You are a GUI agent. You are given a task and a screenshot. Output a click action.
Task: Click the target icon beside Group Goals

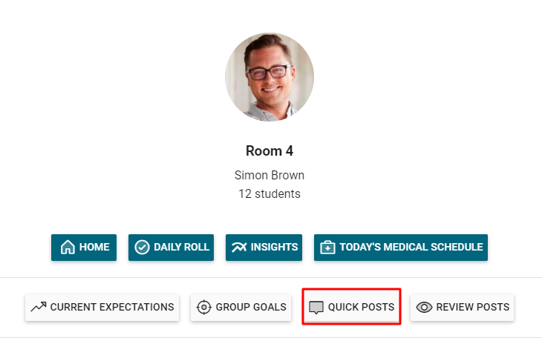point(204,307)
